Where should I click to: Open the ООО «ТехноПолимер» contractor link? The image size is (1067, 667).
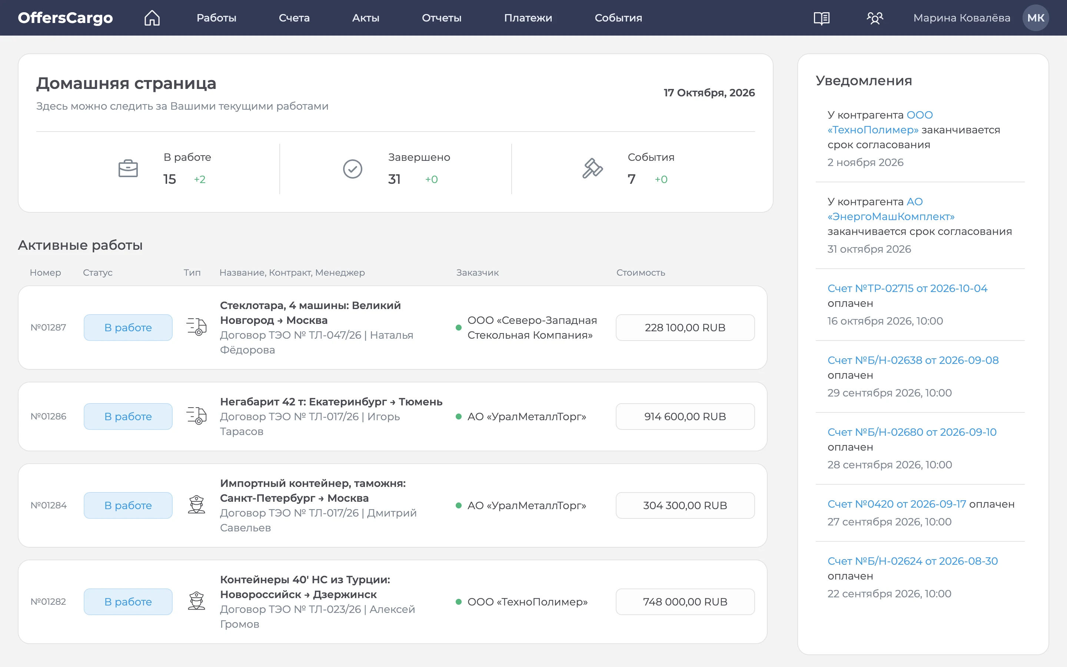click(x=881, y=122)
